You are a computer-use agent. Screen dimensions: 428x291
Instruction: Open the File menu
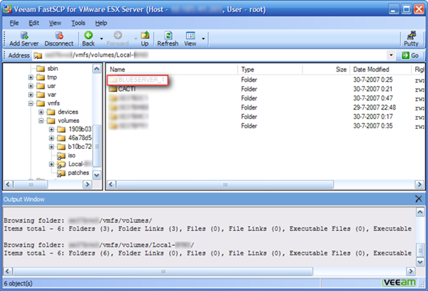click(x=13, y=23)
